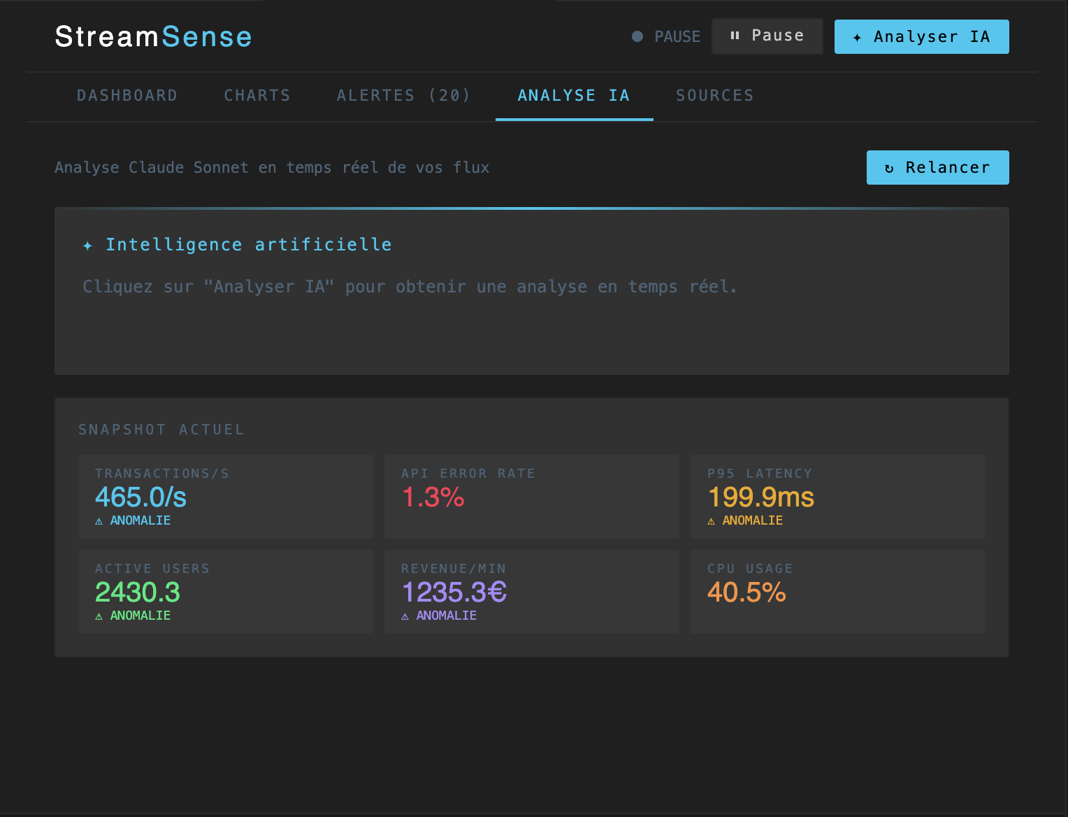Switch to the Dashboard tab
The image size is (1068, 817).
tap(127, 95)
